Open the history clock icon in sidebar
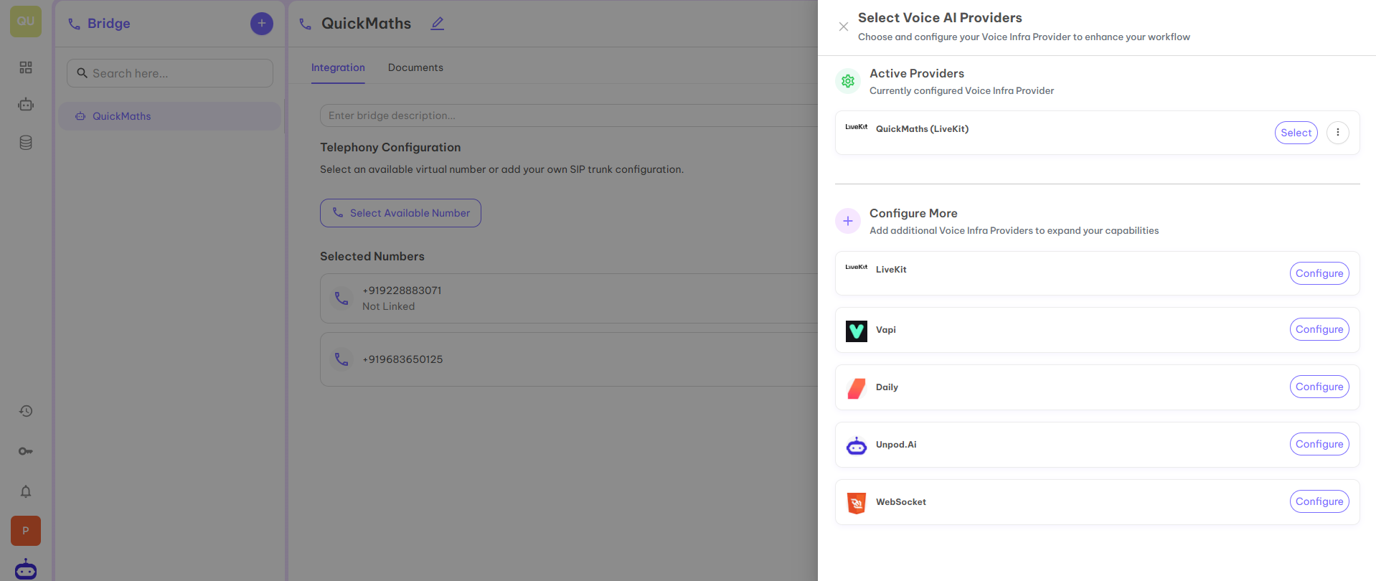The width and height of the screenshot is (1376, 581). [26, 411]
